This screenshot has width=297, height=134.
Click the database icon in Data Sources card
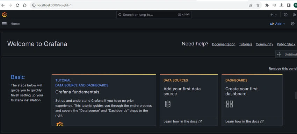click(x=168, y=104)
